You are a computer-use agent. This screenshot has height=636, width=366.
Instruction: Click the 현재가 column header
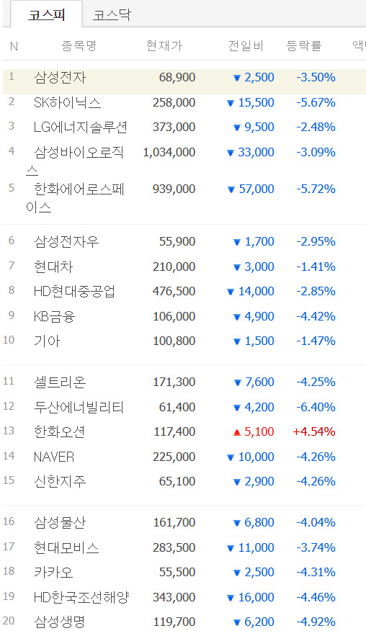[164, 46]
